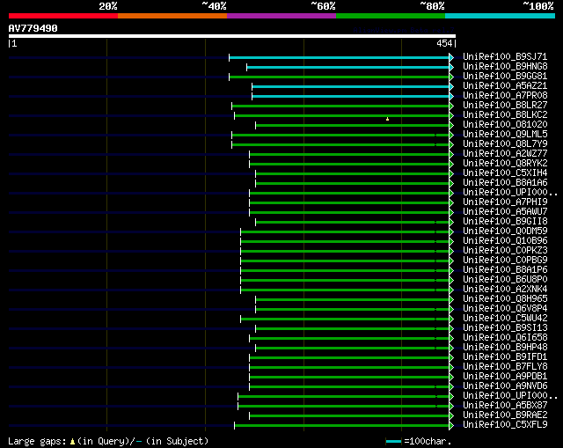The width and height of the screenshot is (563, 448).
Task: Open hit UniRef100_B9SJ71
Action: 505,56
